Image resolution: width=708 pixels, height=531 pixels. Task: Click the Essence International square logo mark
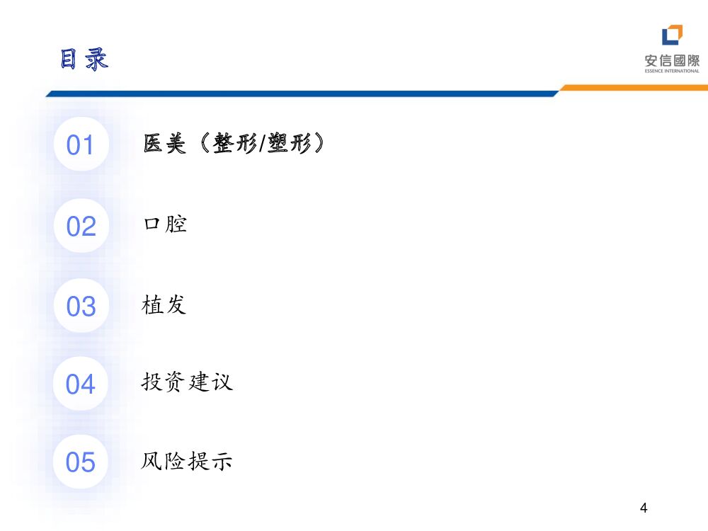pyautogui.click(x=672, y=35)
